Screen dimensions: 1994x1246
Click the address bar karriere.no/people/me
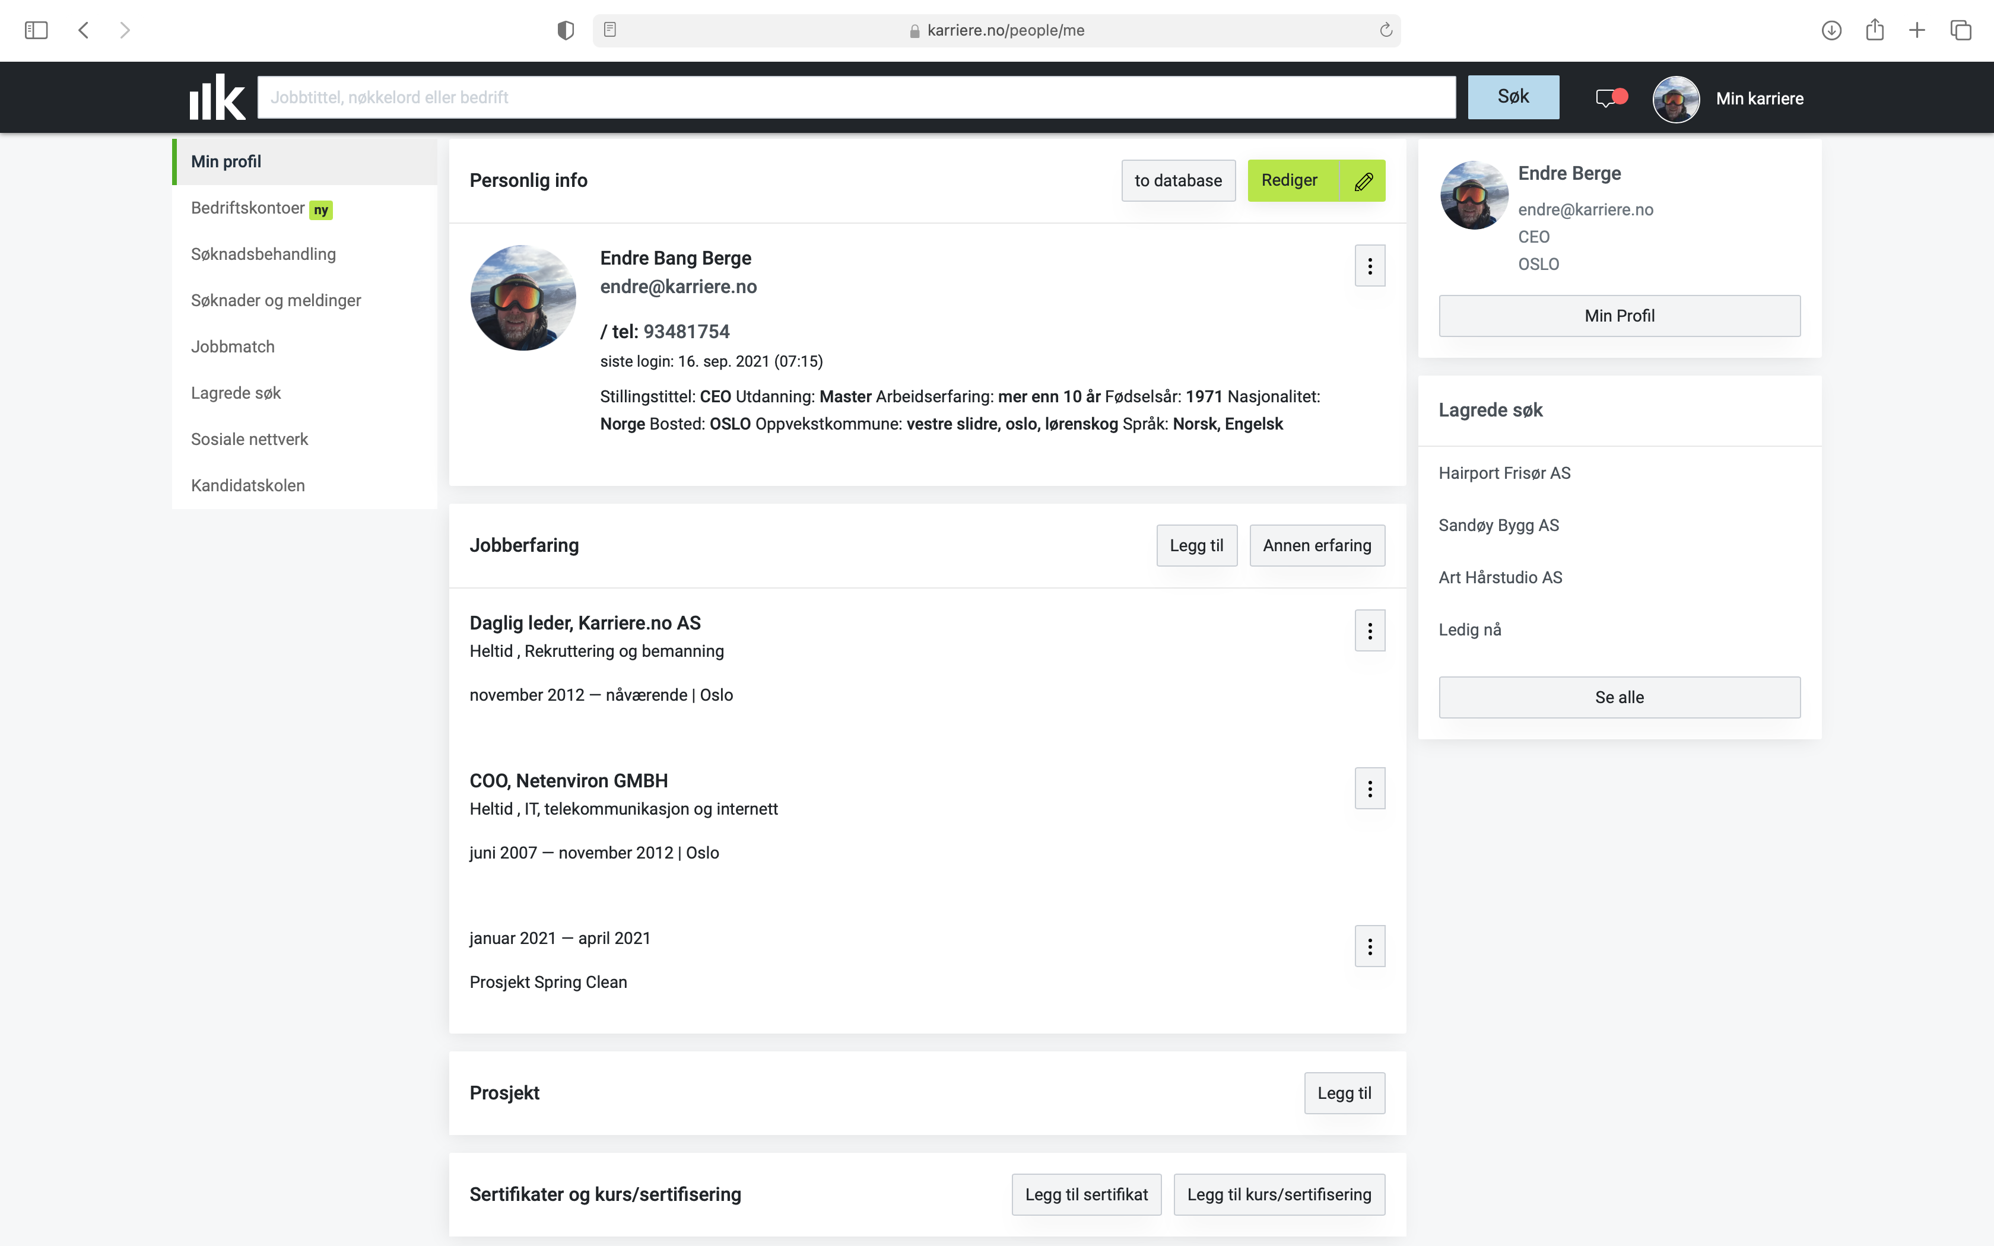(x=996, y=30)
